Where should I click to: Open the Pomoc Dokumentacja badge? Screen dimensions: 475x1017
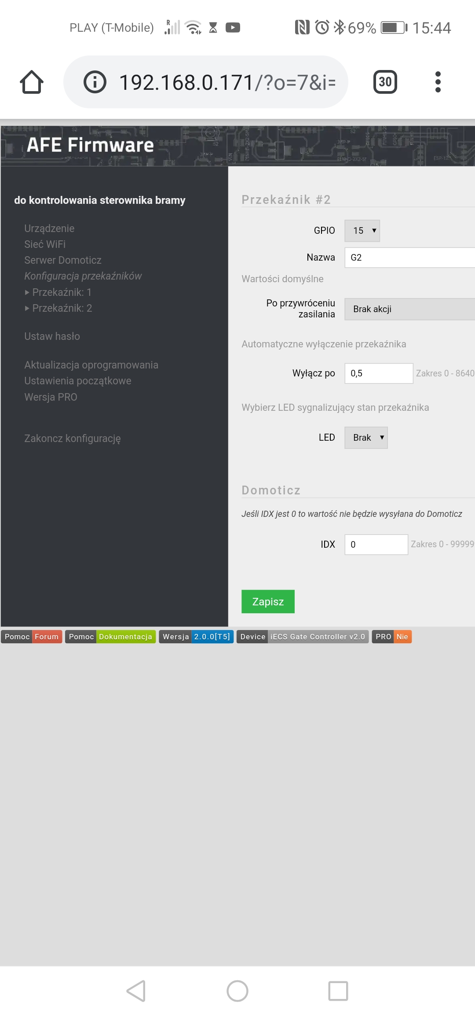click(110, 637)
